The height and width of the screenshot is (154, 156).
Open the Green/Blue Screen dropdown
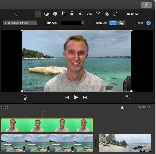tap(20, 23)
